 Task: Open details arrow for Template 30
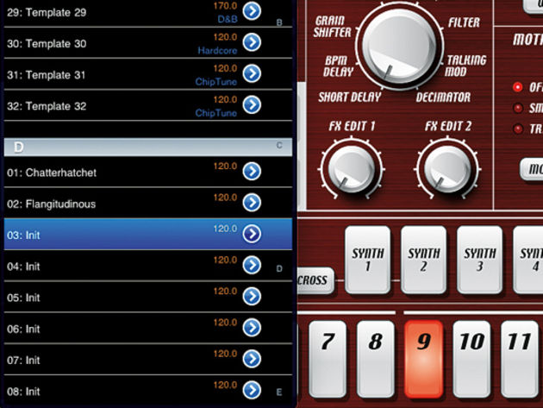point(252,42)
